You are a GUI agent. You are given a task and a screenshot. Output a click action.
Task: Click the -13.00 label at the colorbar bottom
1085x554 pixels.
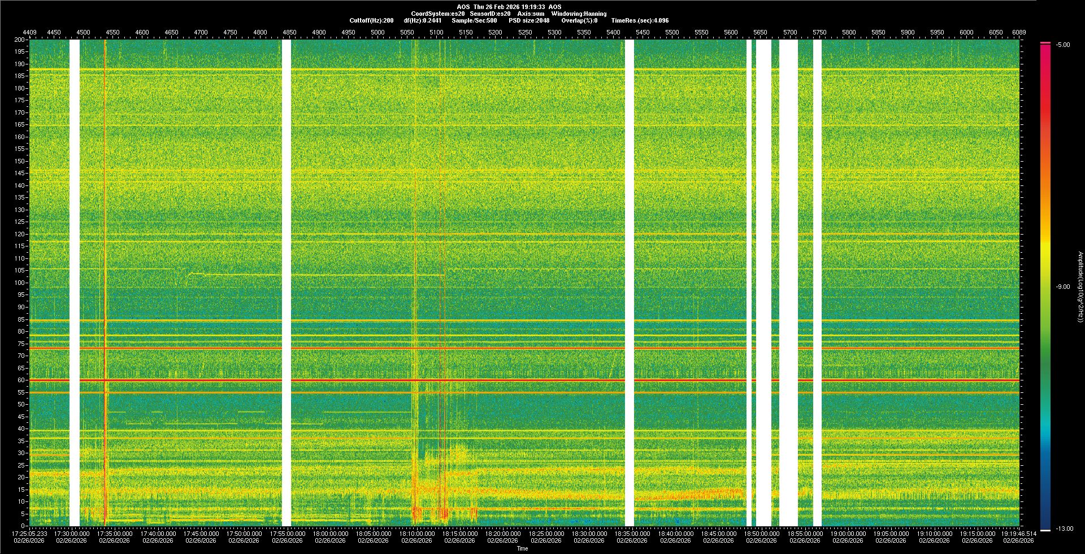[x=1062, y=529]
